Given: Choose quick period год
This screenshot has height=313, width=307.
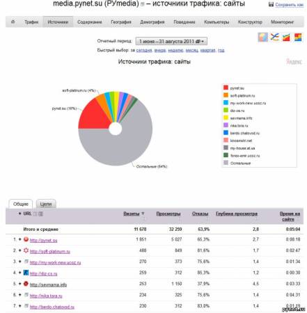Looking at the screenshot, I should click(x=221, y=50).
